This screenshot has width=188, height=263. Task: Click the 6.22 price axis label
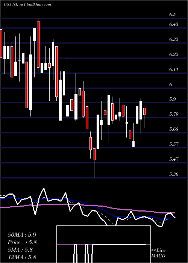pyautogui.click(x=174, y=54)
